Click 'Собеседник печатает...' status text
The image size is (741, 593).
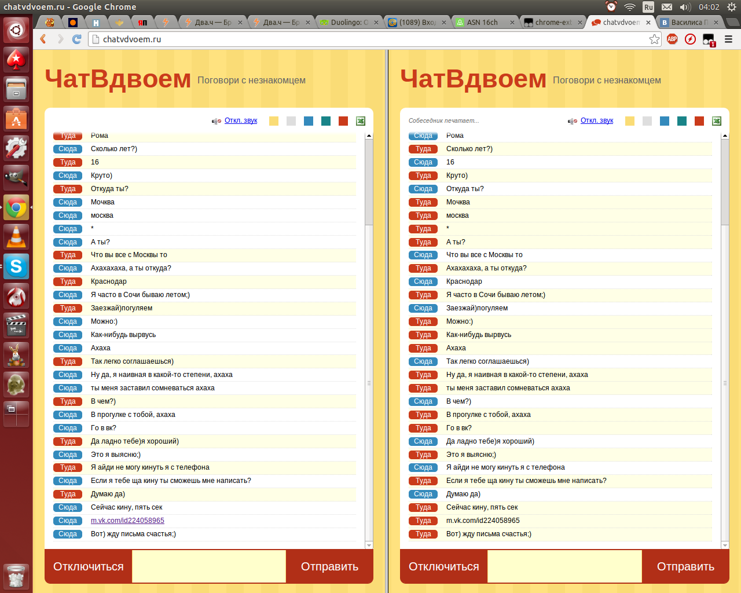tap(443, 121)
